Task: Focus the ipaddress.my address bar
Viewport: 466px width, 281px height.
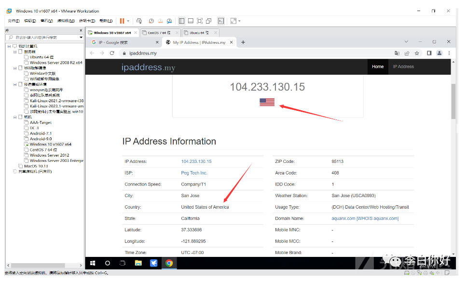Action: click(256, 53)
